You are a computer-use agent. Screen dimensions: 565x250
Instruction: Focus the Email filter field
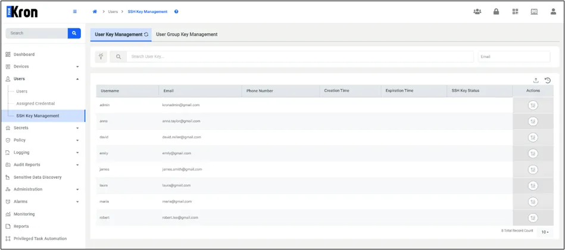point(514,57)
